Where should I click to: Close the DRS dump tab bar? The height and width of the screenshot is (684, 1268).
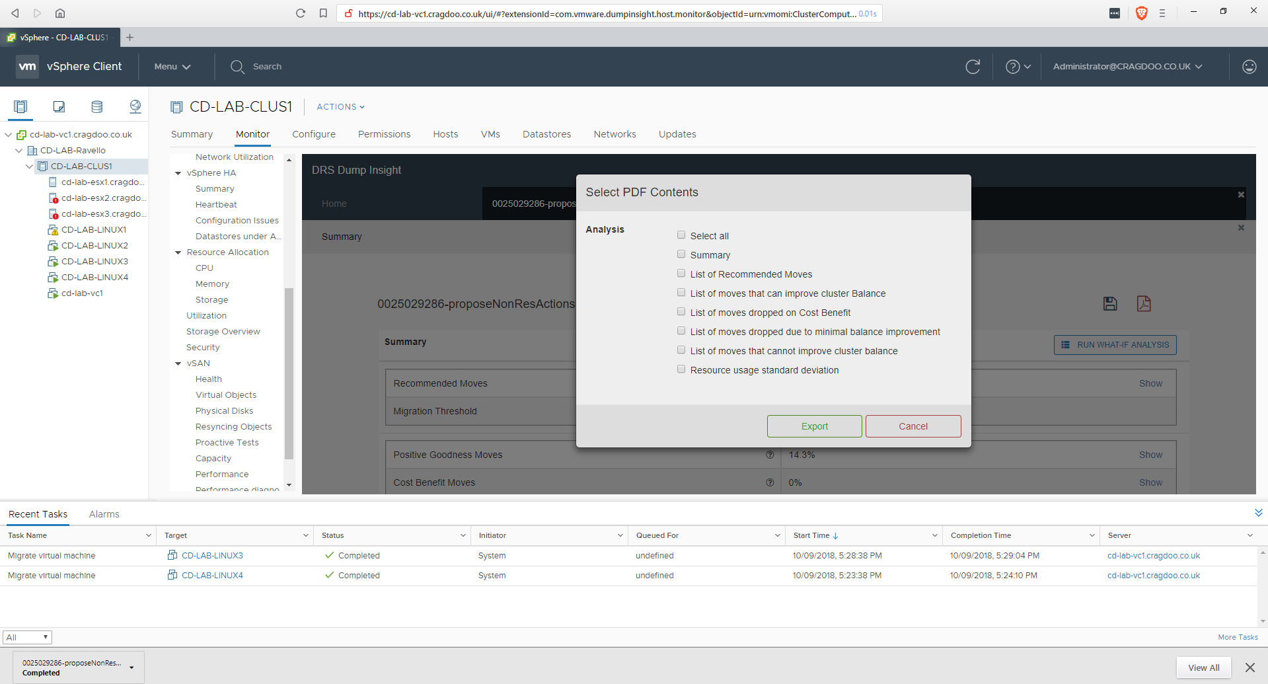pyautogui.click(x=1241, y=194)
